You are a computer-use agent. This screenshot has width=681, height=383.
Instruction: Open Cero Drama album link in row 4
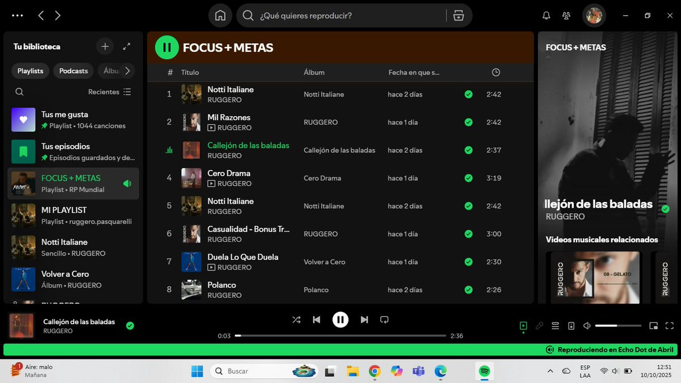click(x=322, y=178)
